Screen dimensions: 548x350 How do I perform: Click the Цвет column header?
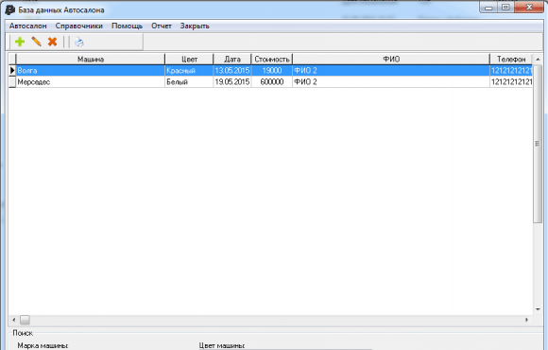coord(189,60)
